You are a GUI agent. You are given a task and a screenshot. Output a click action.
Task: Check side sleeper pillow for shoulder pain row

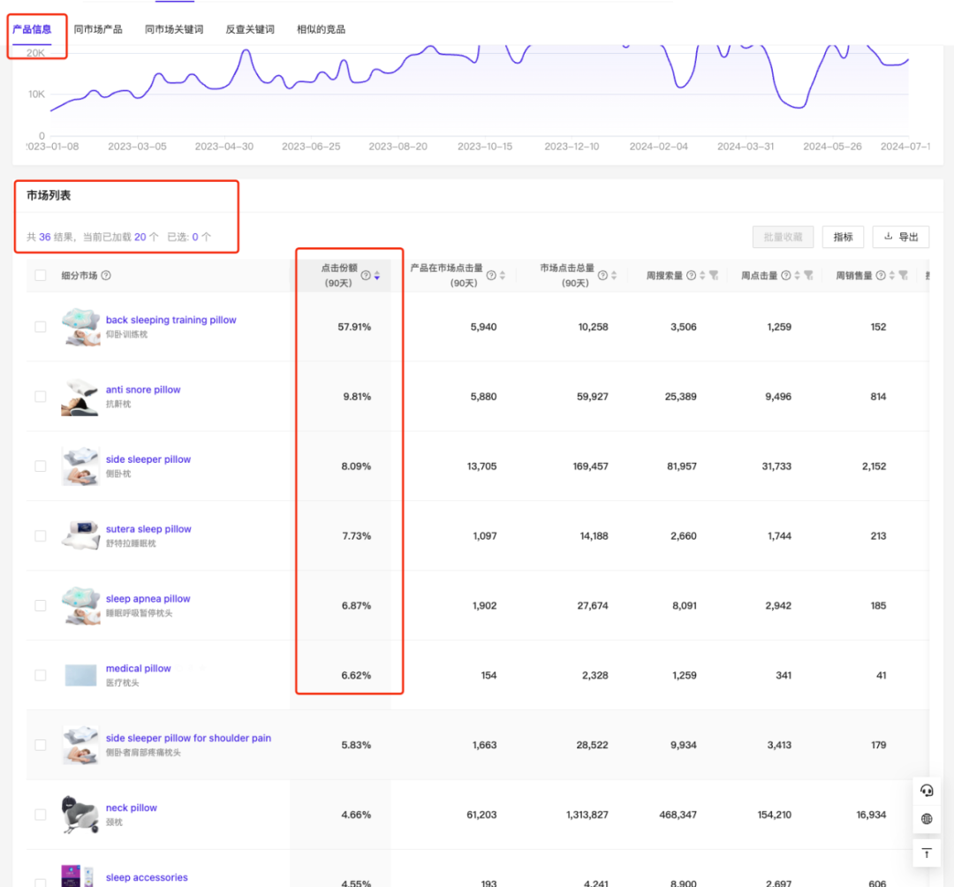(40, 746)
